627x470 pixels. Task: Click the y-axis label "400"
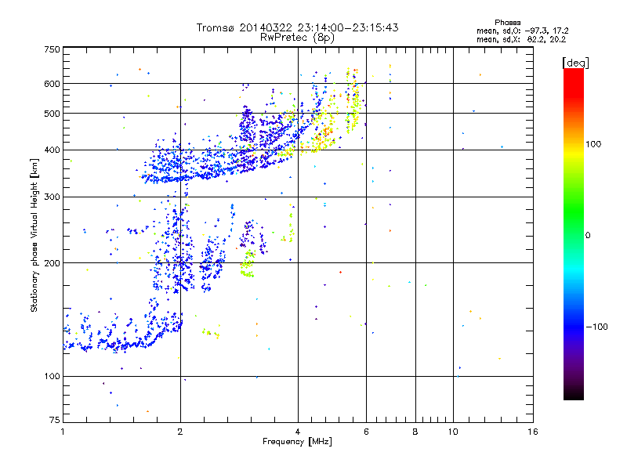click(x=53, y=150)
